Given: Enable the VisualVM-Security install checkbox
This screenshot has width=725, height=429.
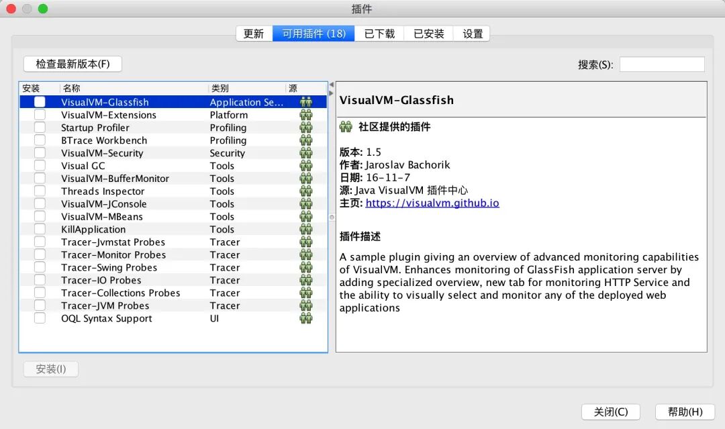Looking at the screenshot, I should tap(40, 153).
